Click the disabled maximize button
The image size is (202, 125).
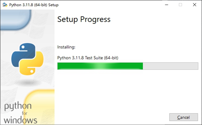[x=180, y=5]
